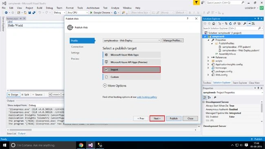The width and height of the screenshot is (265, 149).
Task: Open the Debug configuration dropdown
Action: point(59,13)
